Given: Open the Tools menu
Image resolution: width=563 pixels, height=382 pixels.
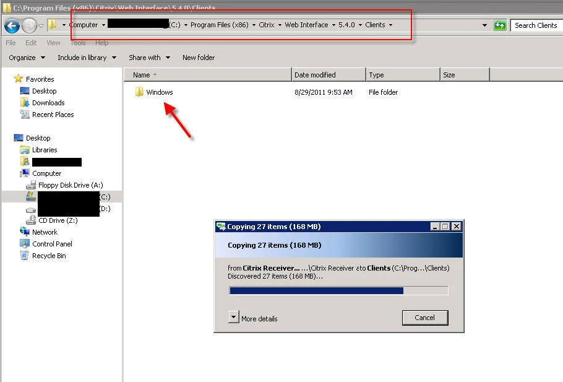Looking at the screenshot, I should [x=78, y=43].
